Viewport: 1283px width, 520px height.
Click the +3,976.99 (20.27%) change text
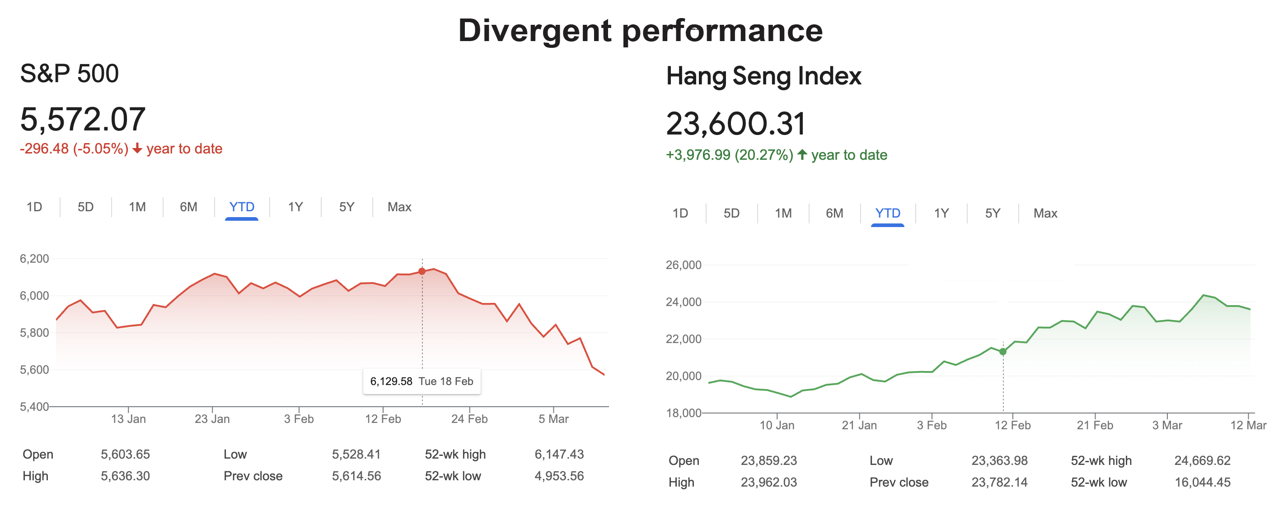[x=730, y=155]
